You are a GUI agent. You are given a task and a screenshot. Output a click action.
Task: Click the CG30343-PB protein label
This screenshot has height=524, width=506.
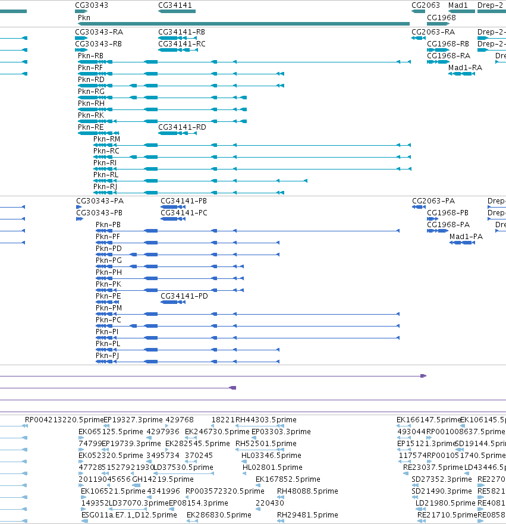tap(99, 213)
